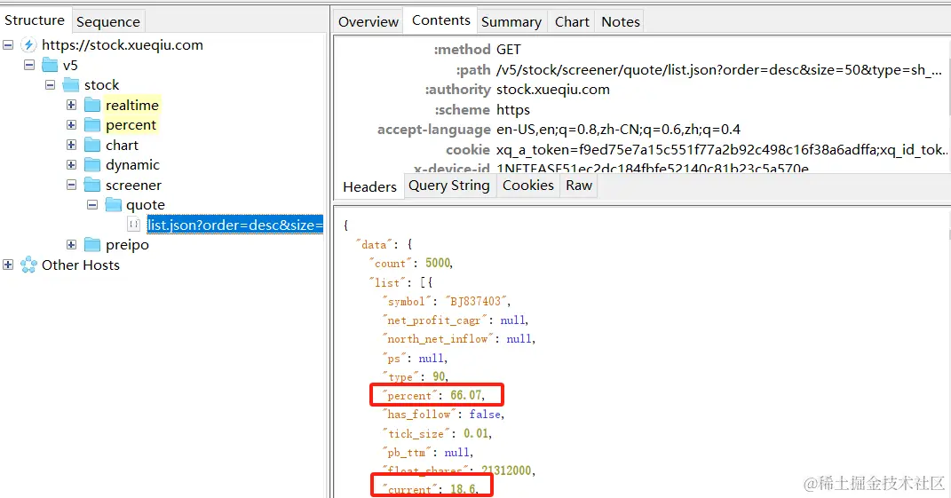This screenshot has width=951, height=498.
Task: Click the "pb_ttm": null line
Action: click(427, 453)
